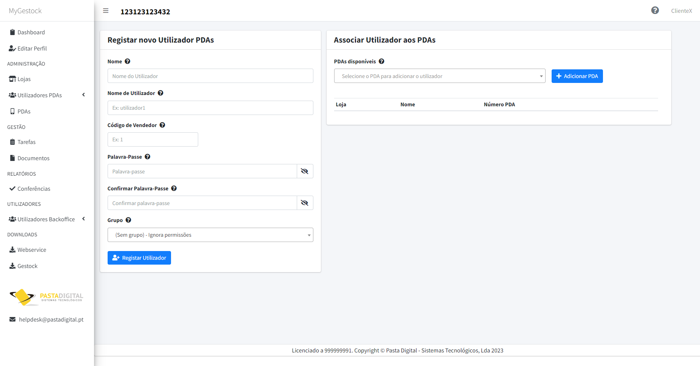Click the helpdesk@pastadigital.pt email link
The image size is (700, 366).
[51, 320]
